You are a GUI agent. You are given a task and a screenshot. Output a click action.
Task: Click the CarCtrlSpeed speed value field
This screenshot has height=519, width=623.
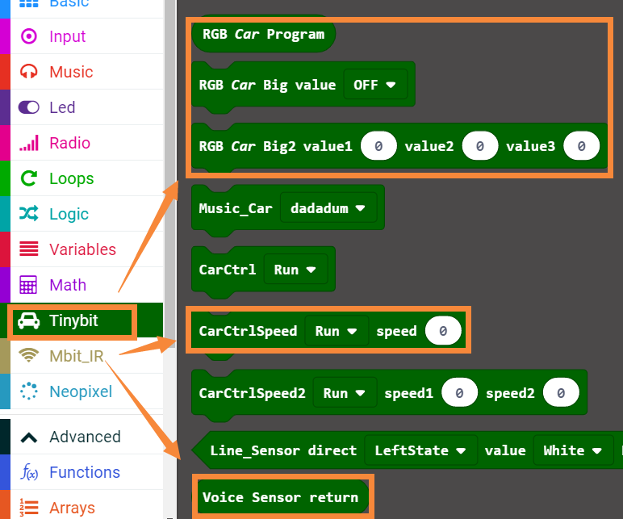point(443,331)
